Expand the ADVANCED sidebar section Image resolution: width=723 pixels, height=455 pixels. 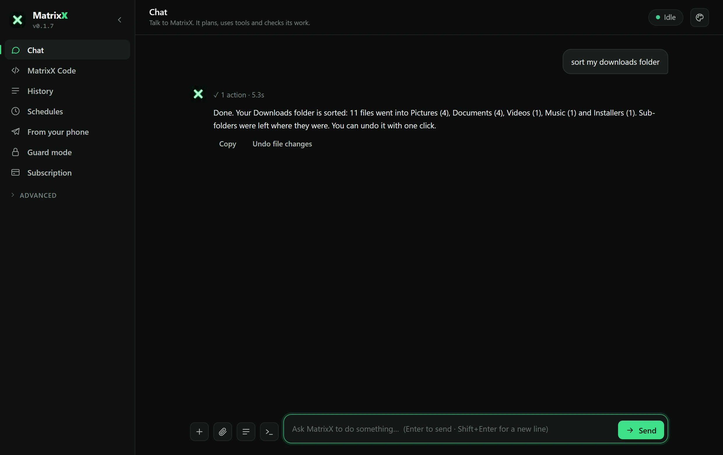(x=34, y=195)
